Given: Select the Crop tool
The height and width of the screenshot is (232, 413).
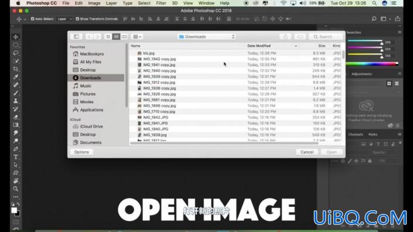Looking at the screenshot, I should pos(16,69).
